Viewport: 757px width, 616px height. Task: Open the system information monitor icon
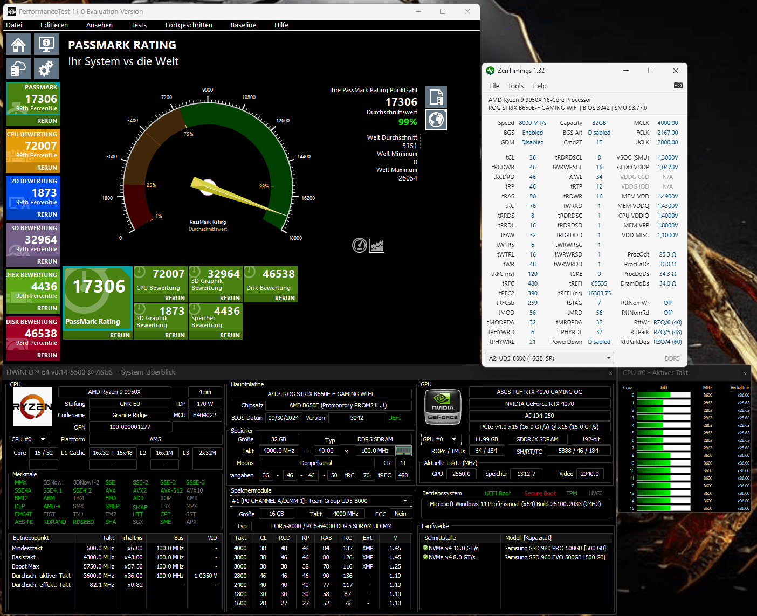46,45
